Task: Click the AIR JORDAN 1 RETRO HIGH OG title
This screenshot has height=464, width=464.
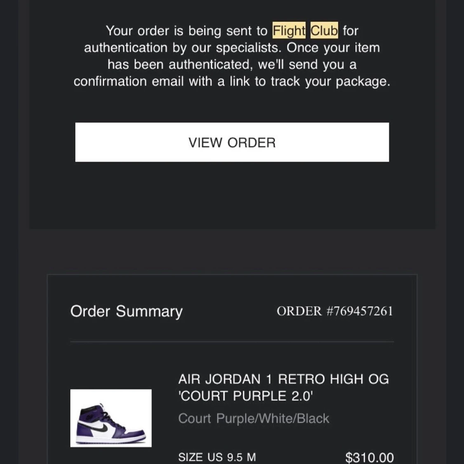Action: coord(283,379)
